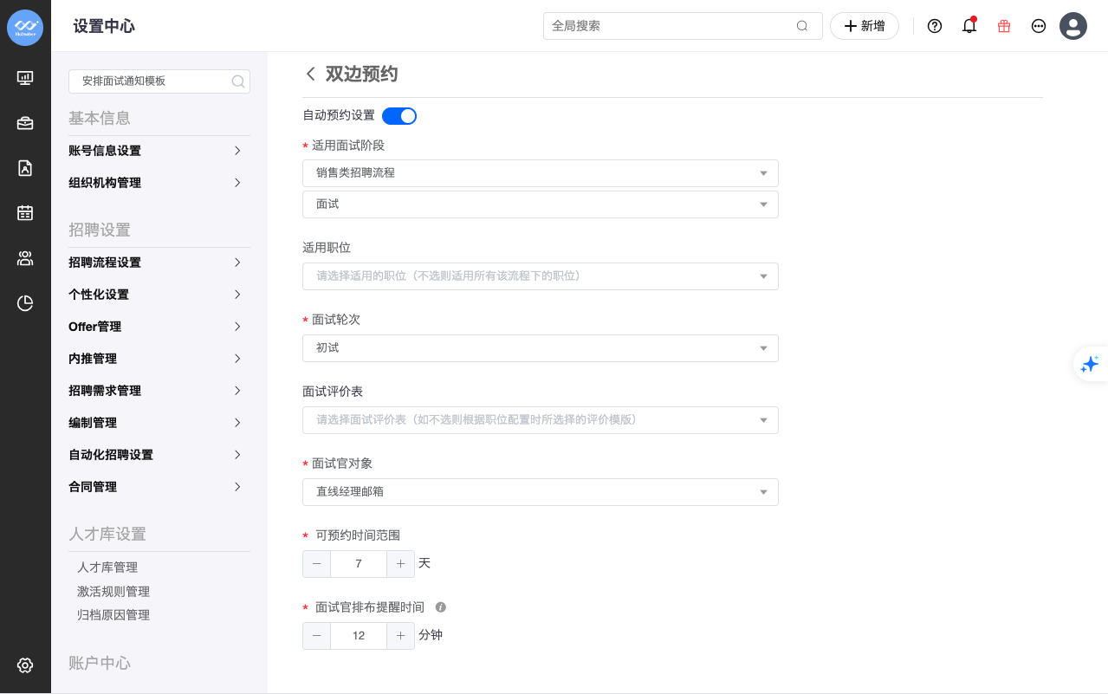
Task: Click the global search magnifier icon
Action: pos(802,26)
